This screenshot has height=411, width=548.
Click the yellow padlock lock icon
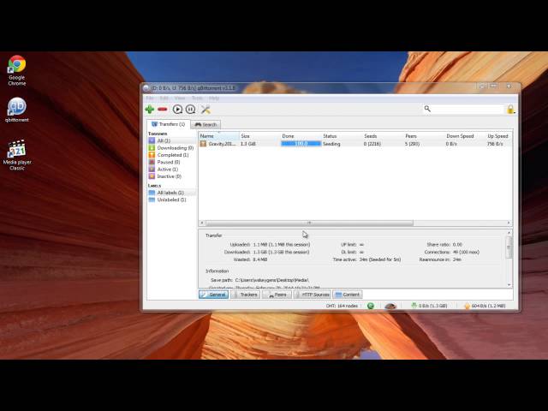point(510,110)
